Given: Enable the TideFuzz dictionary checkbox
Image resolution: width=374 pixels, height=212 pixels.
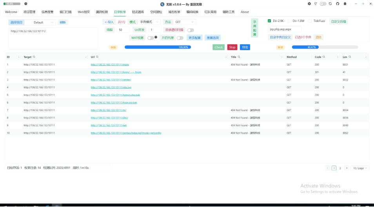Looking at the screenshot, I should point(310,21).
